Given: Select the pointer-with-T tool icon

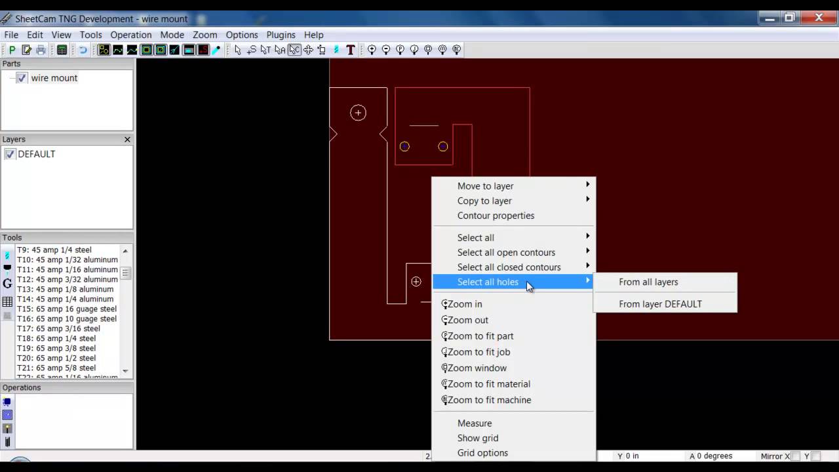Looking at the screenshot, I should [x=265, y=50].
